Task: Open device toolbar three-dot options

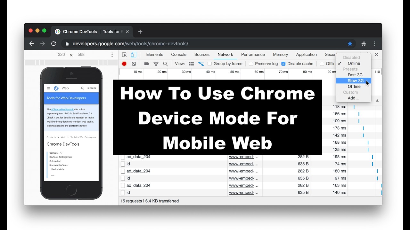Action: pos(112,55)
